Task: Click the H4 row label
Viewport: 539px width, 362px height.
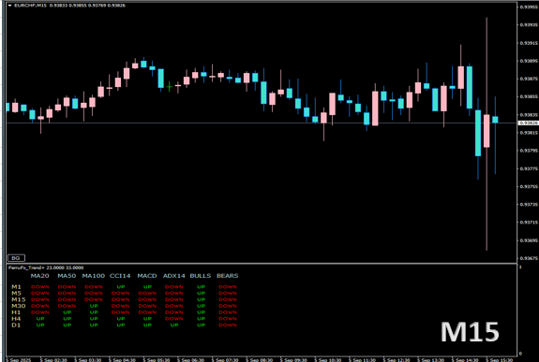Action: [x=16, y=318]
